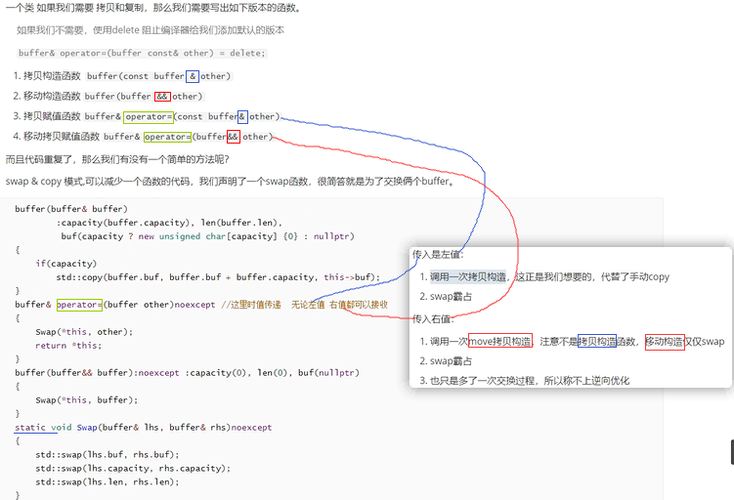734x500 pixels.
Task: Click the code "std::swap(lhs.buf, rhs.buf);"
Action: tap(108, 454)
